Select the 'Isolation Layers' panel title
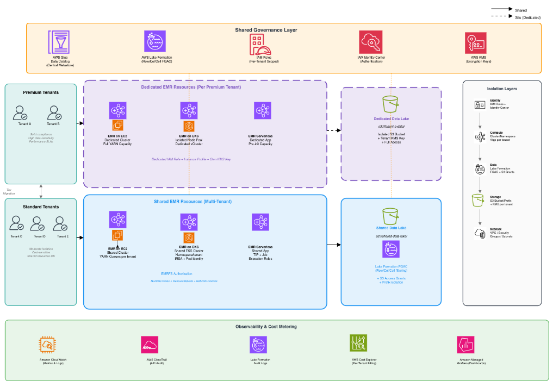This screenshot has height=387, width=553. (502, 89)
